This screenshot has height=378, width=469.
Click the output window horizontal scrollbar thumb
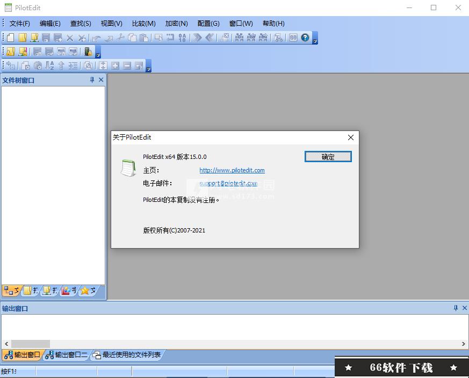(31, 344)
